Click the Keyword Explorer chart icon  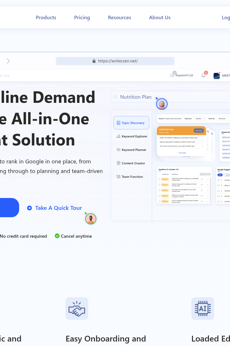pyautogui.click(x=119, y=136)
